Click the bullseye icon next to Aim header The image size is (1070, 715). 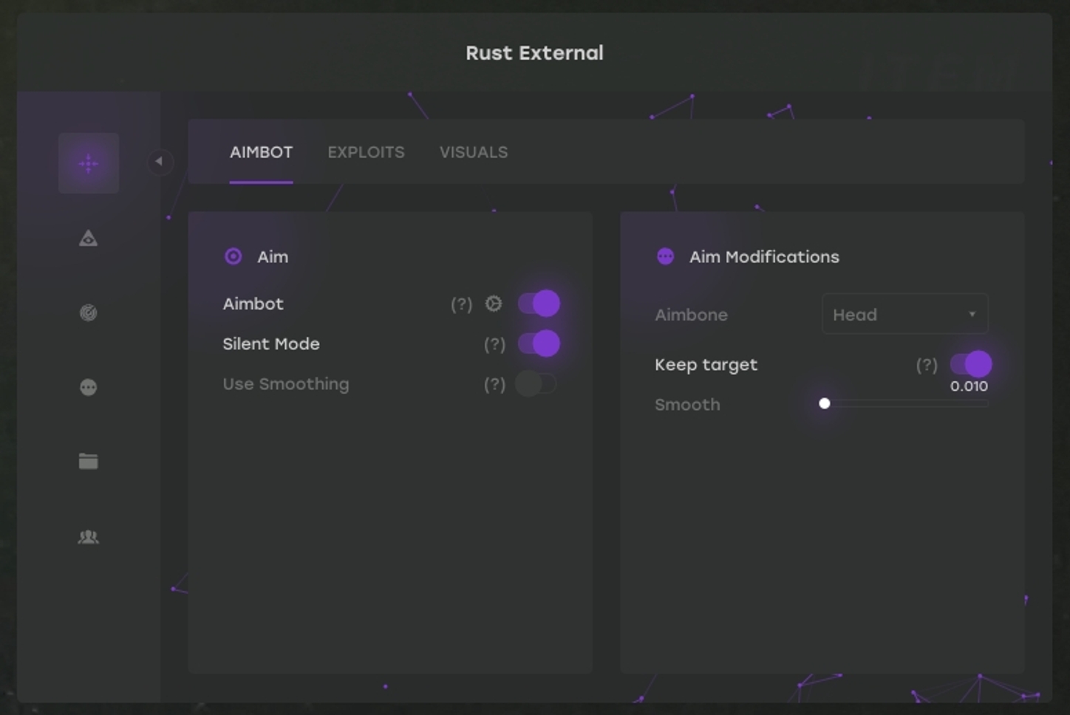tap(233, 256)
